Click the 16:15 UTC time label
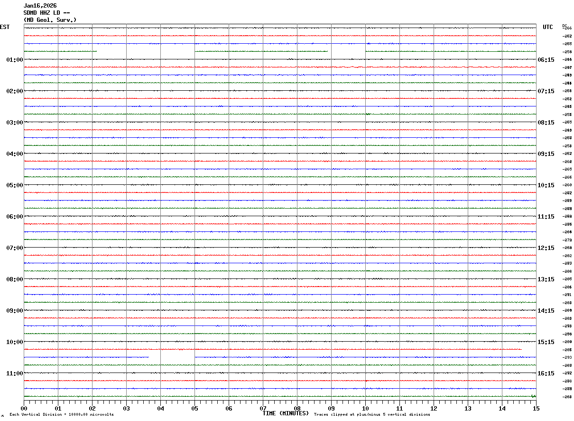 point(546,373)
